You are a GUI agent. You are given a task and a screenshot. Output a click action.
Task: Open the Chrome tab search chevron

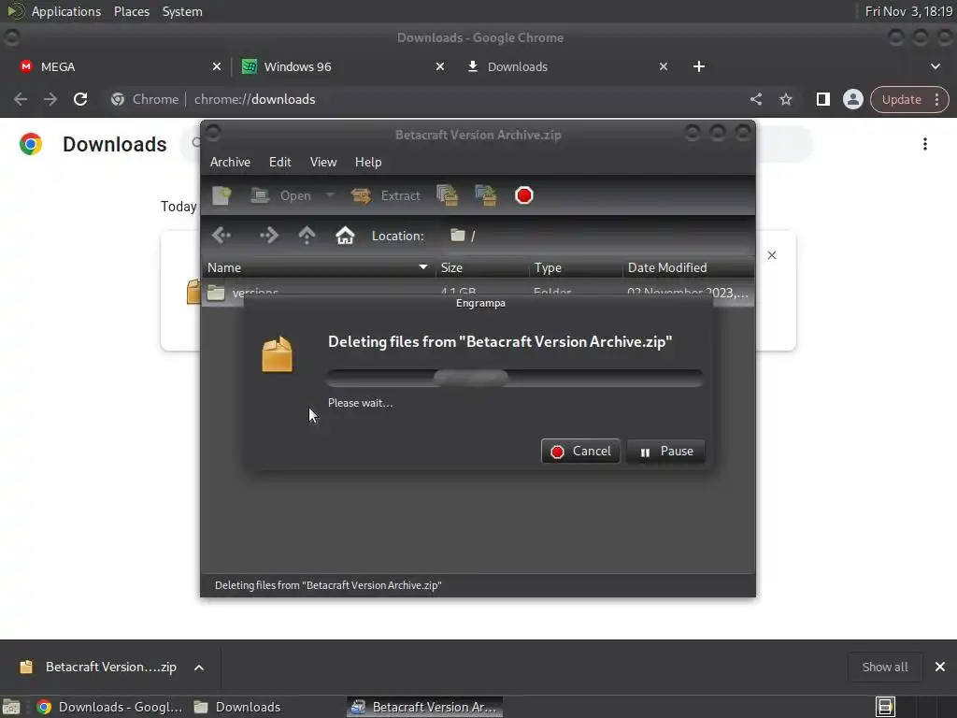coord(936,66)
